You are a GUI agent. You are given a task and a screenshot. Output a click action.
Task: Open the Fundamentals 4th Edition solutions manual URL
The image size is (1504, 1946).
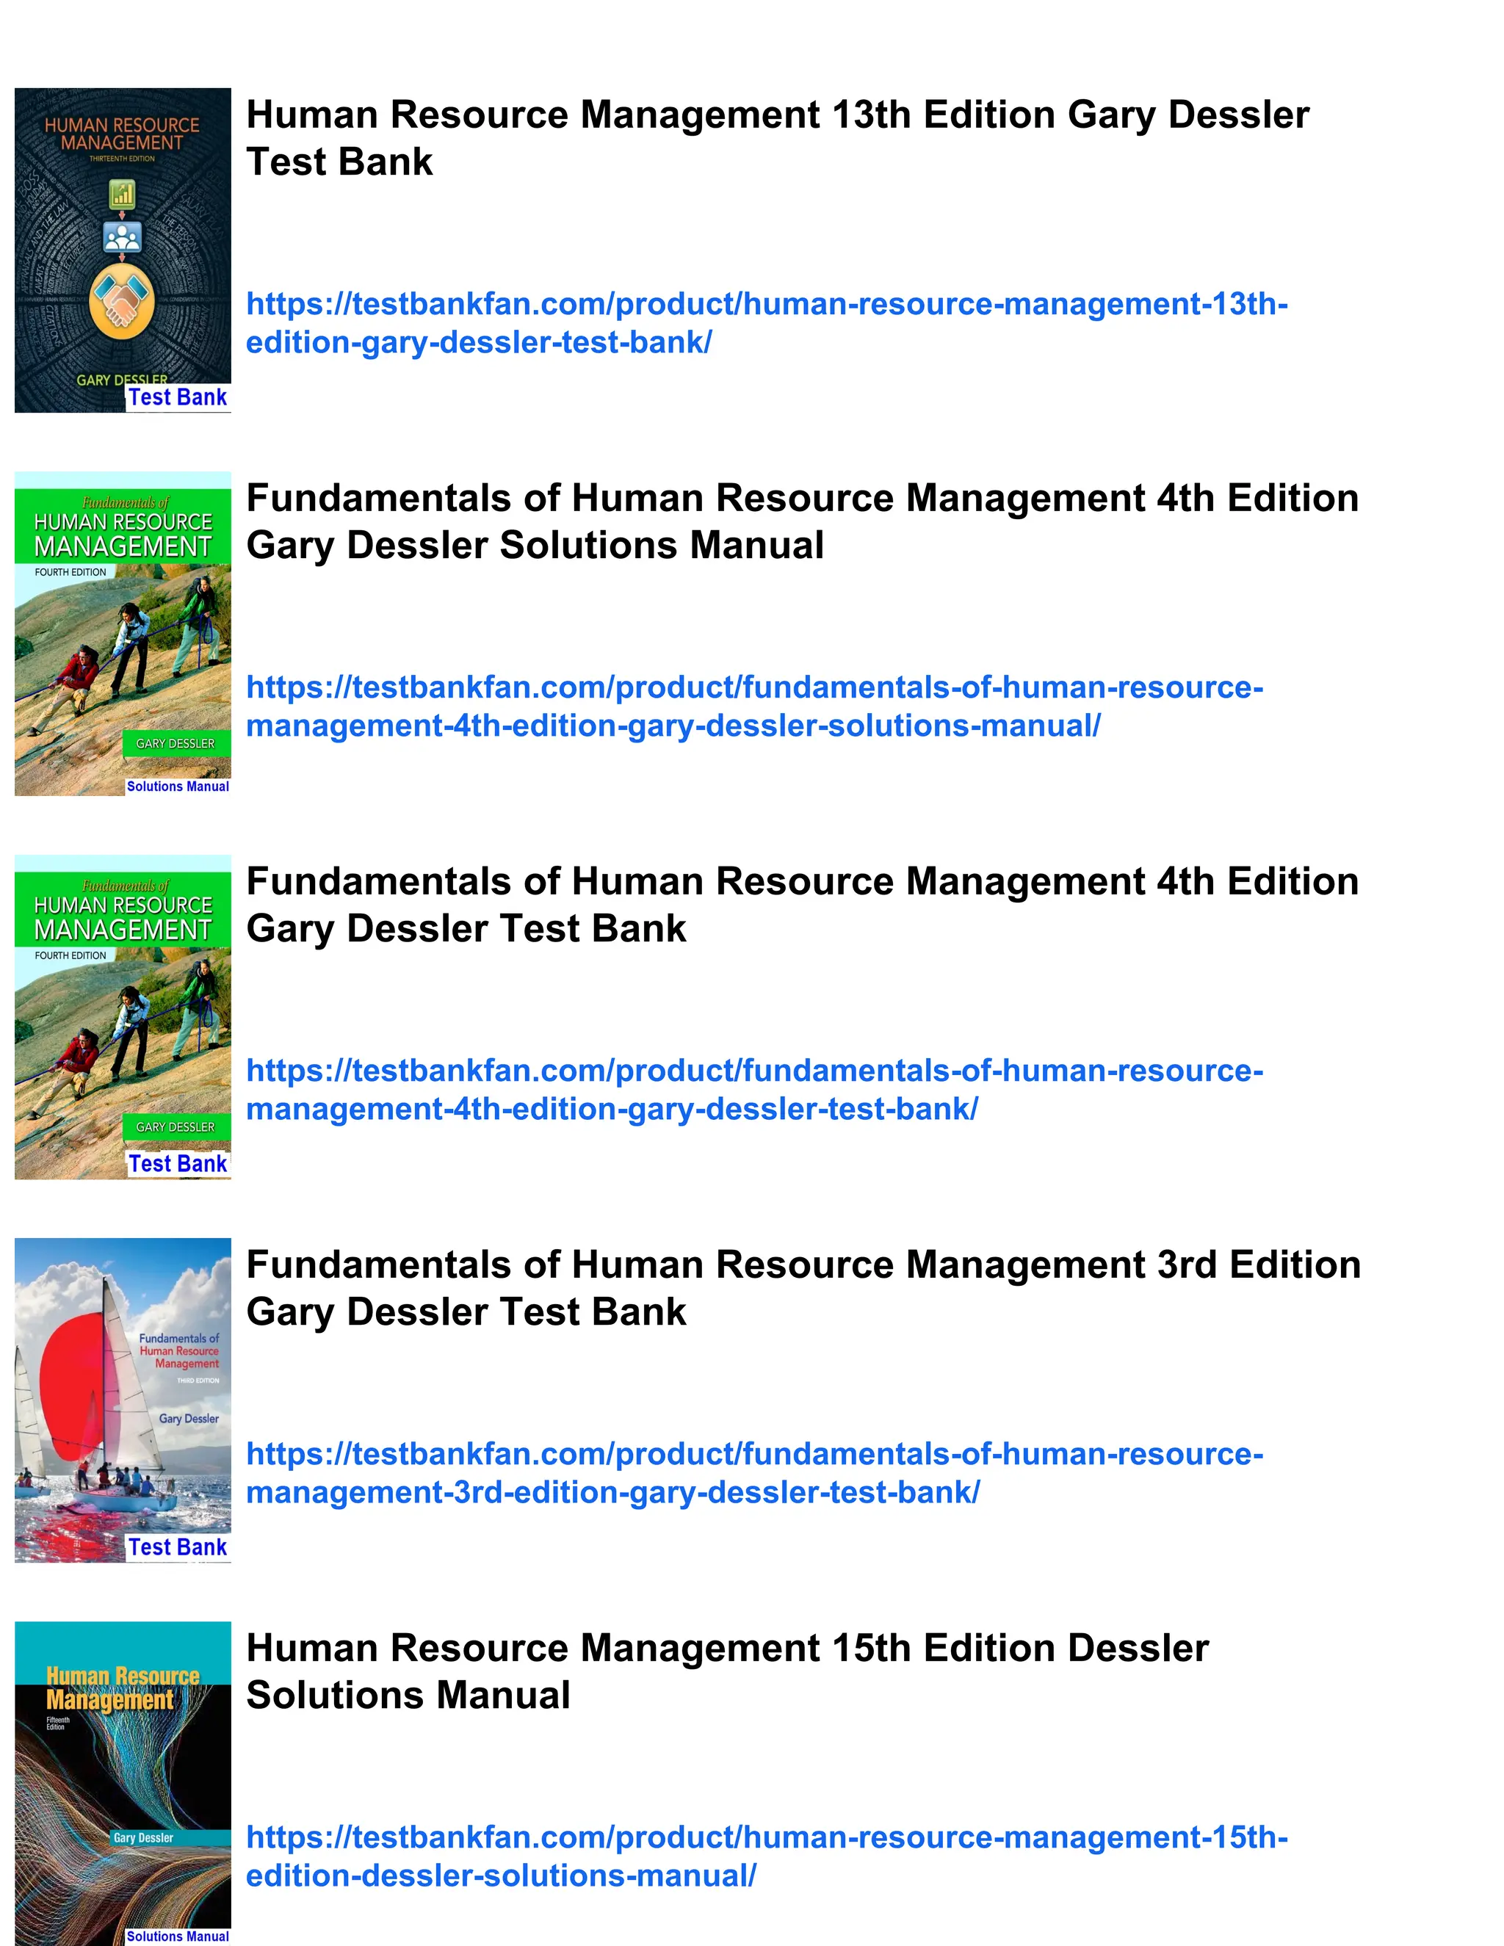755,706
